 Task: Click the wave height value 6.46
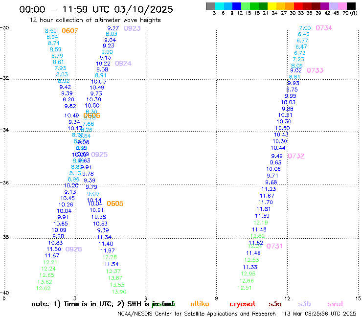point(304,34)
